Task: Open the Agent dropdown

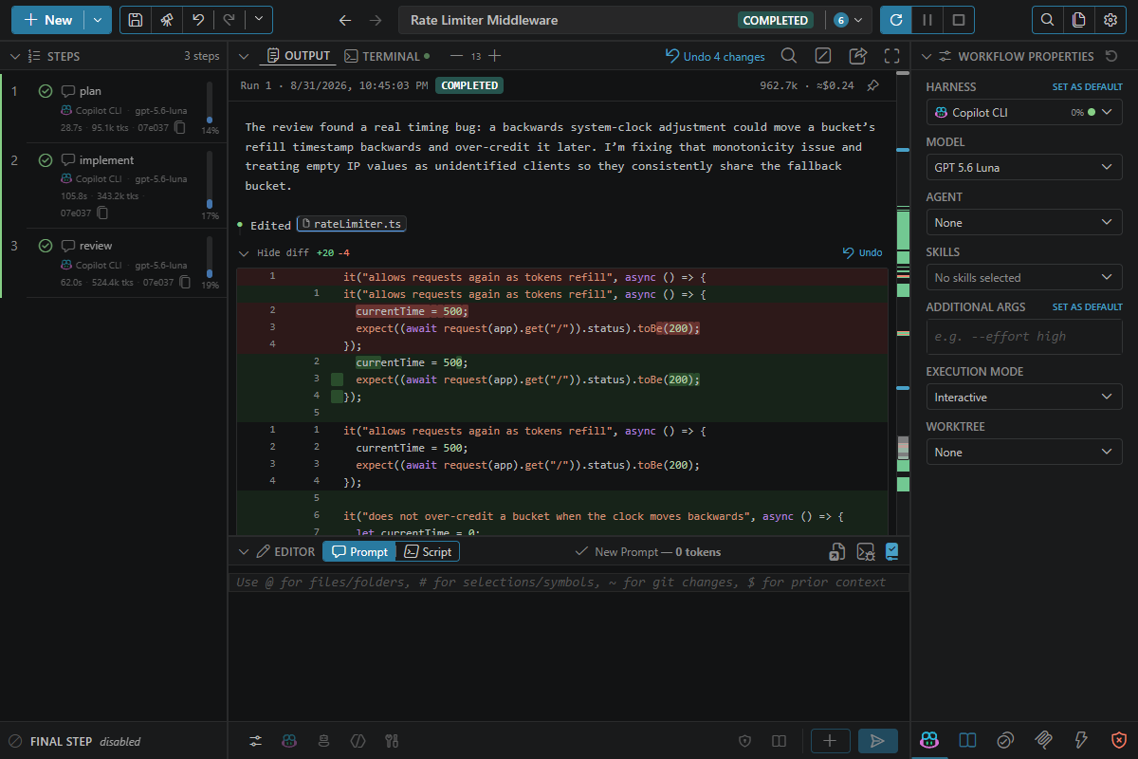Action: pyautogui.click(x=1024, y=222)
